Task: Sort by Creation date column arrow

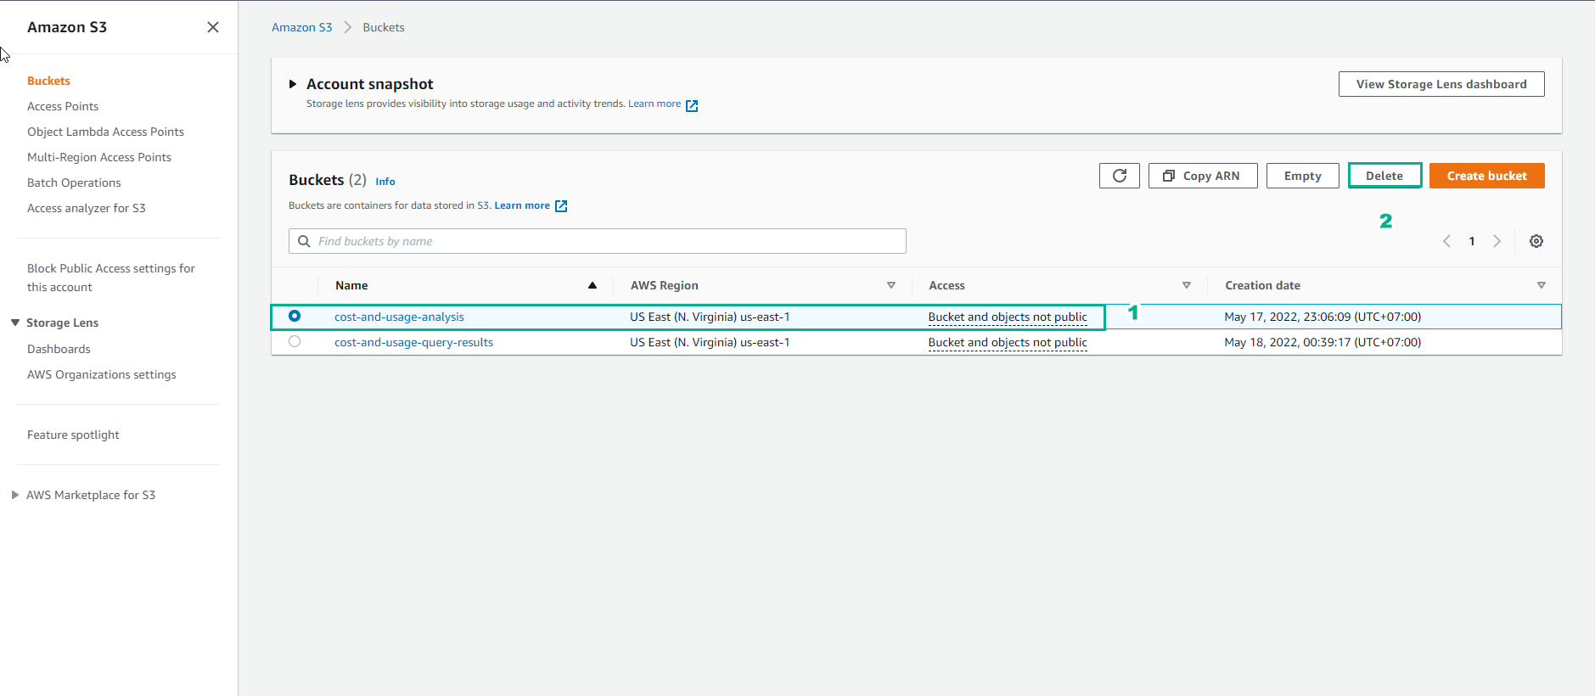Action: click(1542, 285)
